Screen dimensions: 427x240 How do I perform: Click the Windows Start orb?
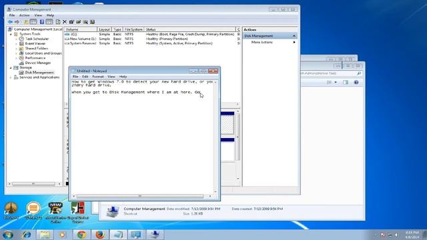tap(7, 235)
